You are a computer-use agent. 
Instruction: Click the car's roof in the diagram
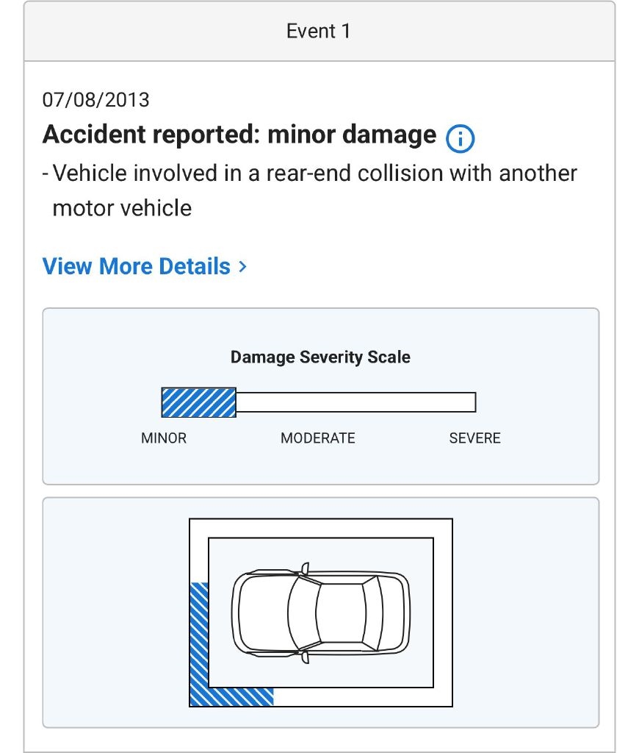coord(340,612)
